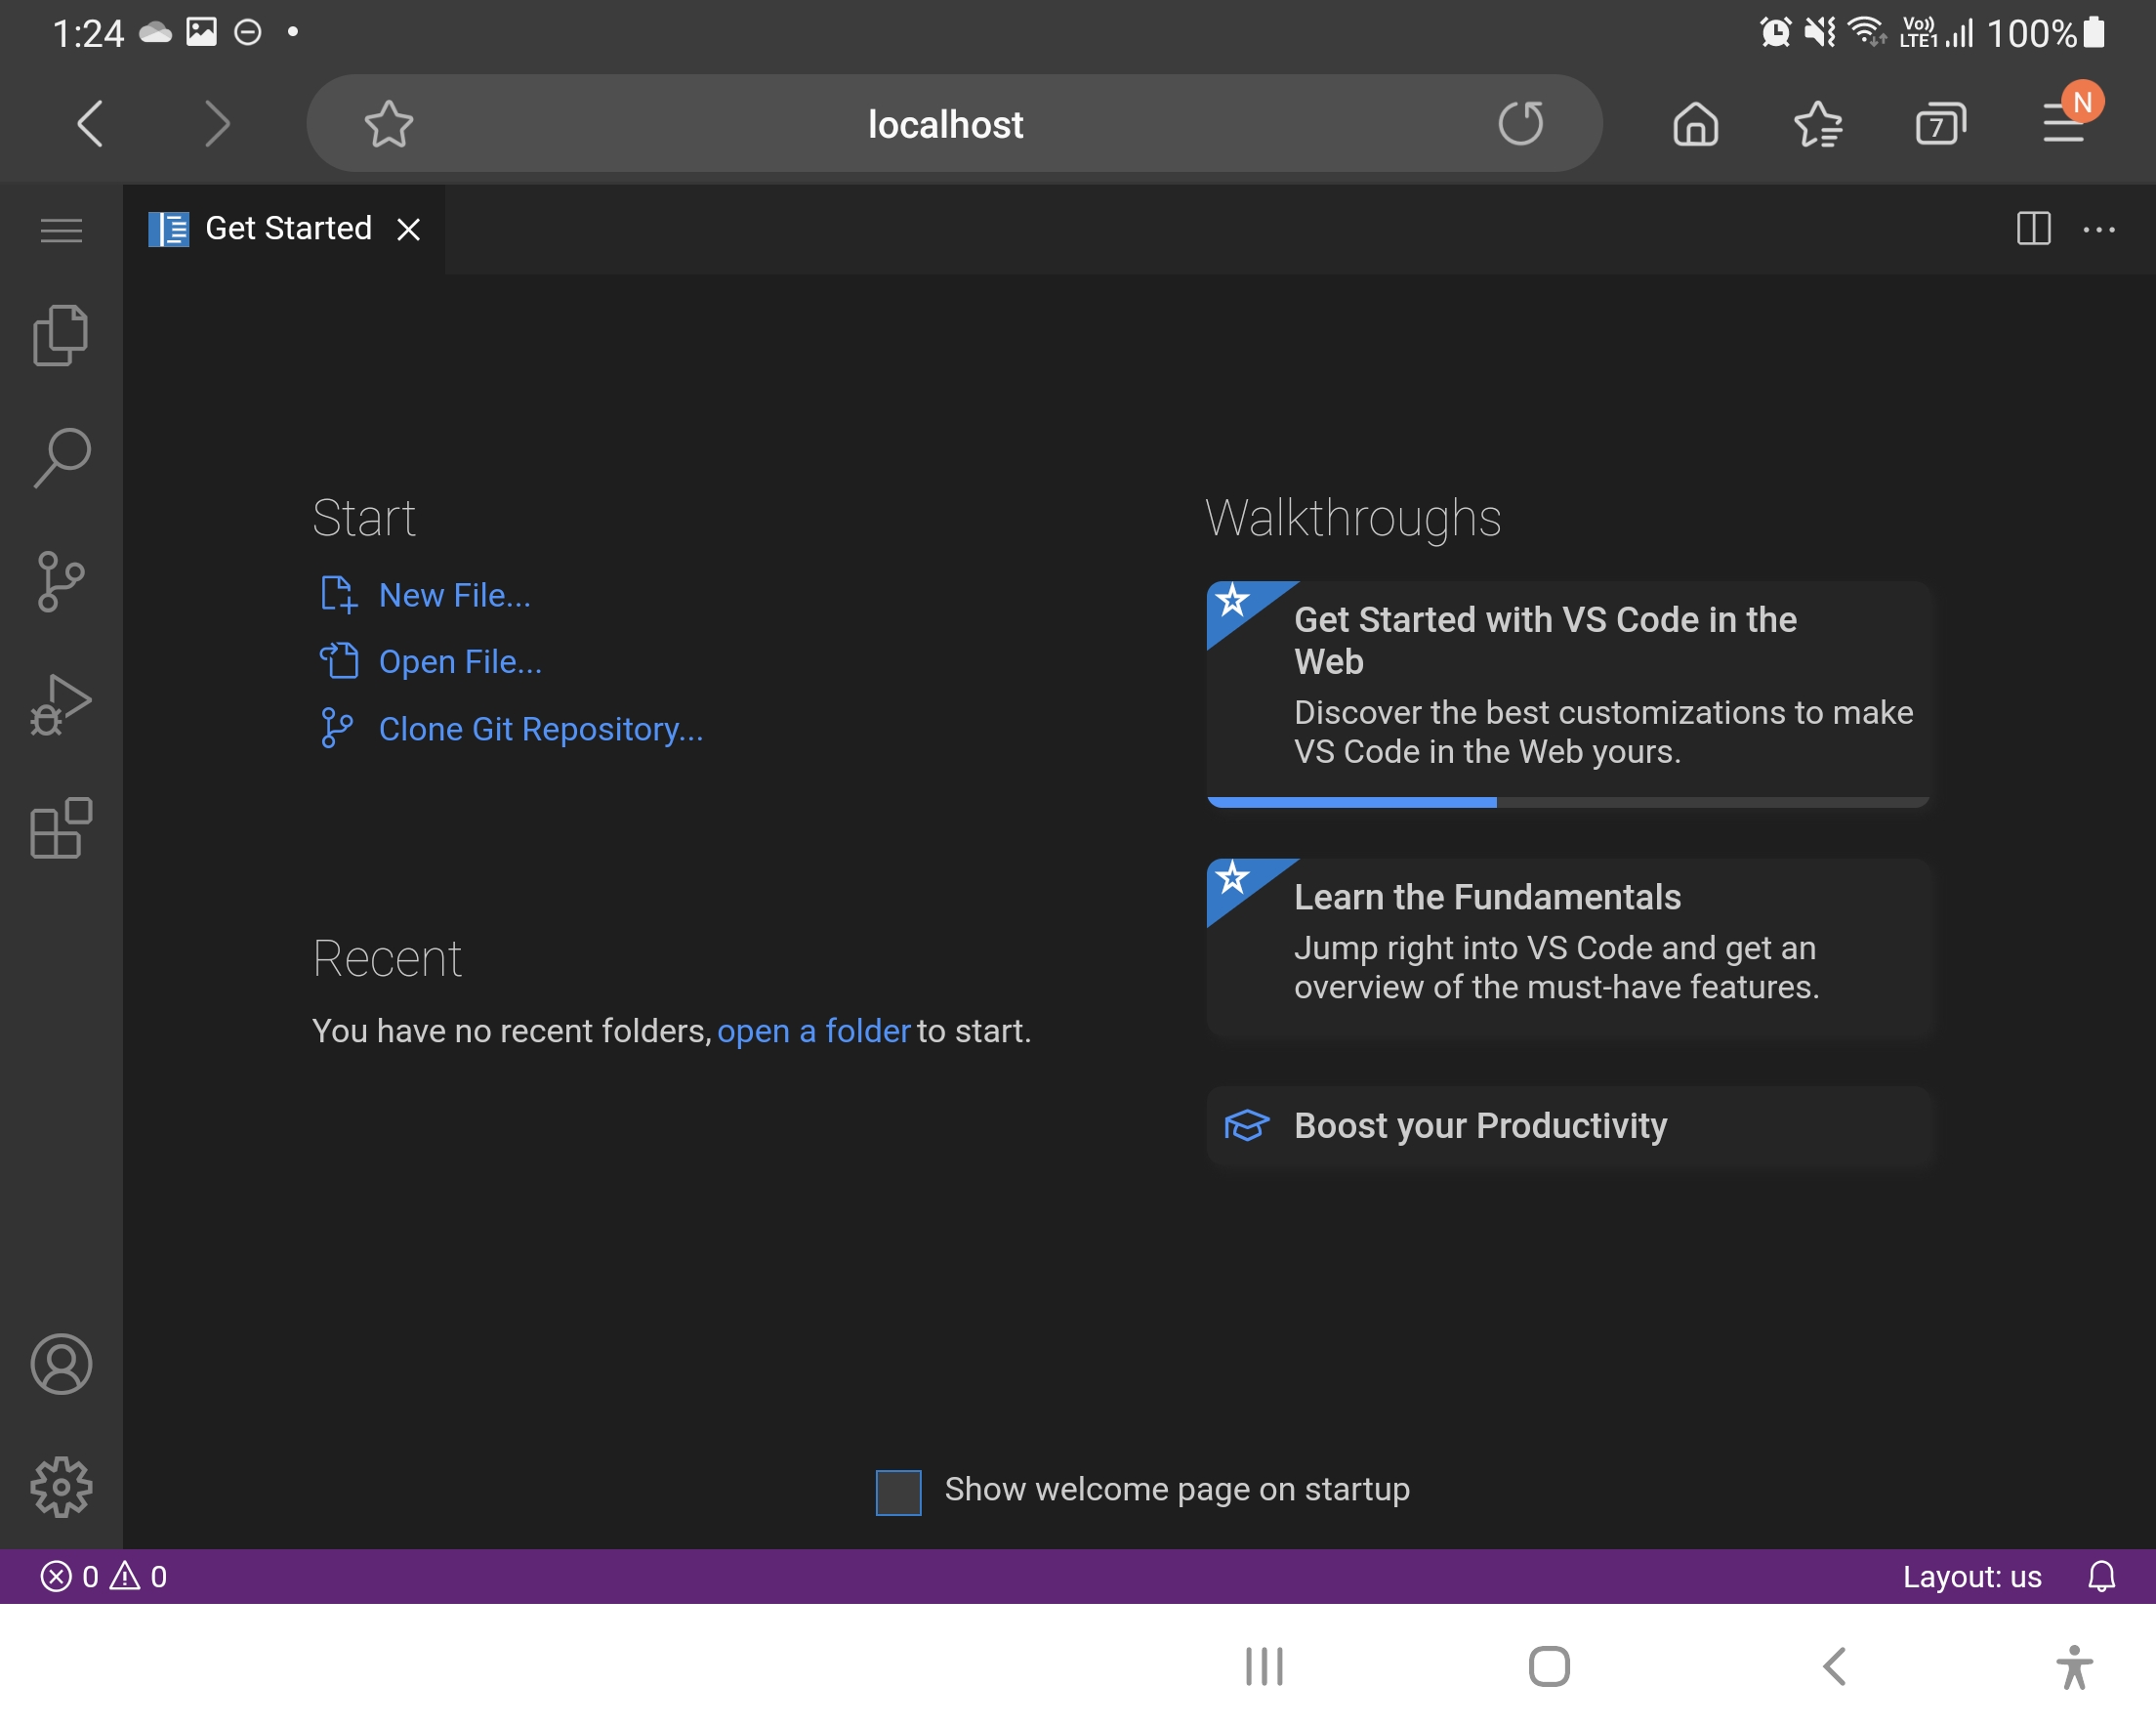Reload the localhost page
Viewport: 2156px width, 1727px height.
tap(1520, 124)
